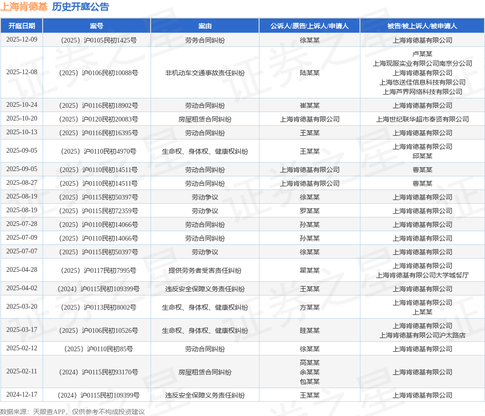The height and width of the screenshot is (416, 485).
Task: Select the 公诉人/原告/上诉人/申请人 header
Action: pyautogui.click(x=309, y=26)
